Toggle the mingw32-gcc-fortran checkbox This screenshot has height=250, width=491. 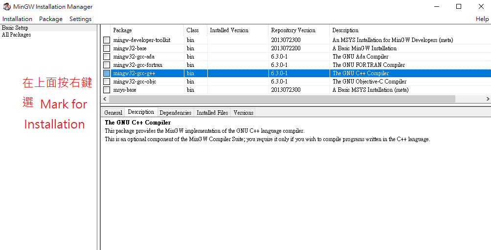click(x=107, y=65)
